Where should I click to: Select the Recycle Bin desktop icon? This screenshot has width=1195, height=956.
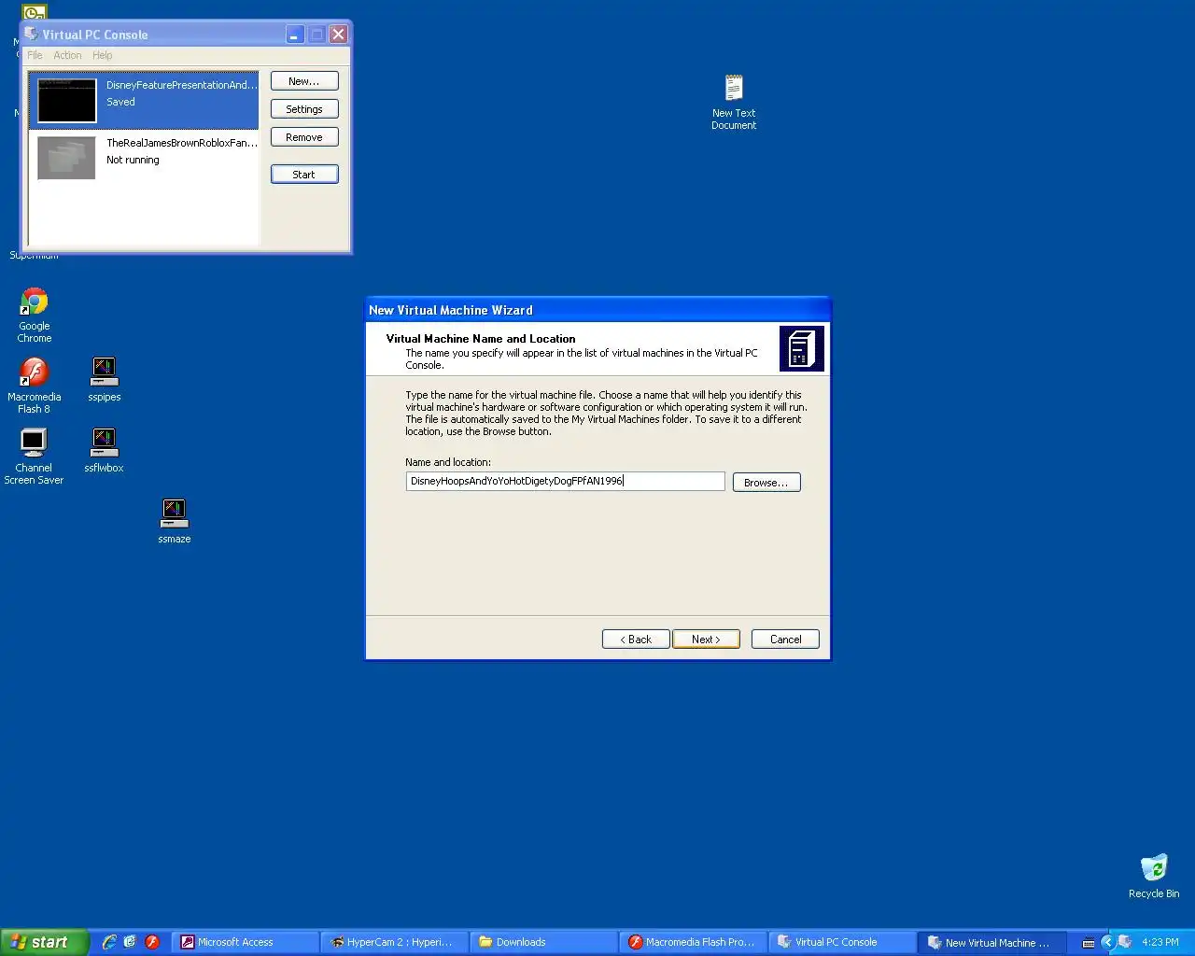coord(1154,877)
